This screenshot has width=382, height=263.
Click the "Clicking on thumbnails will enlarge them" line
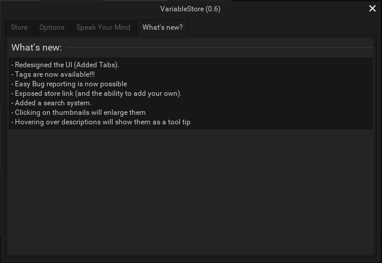80,113
